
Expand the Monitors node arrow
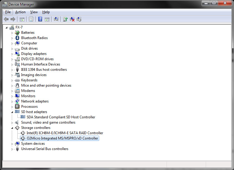[x=12, y=96]
